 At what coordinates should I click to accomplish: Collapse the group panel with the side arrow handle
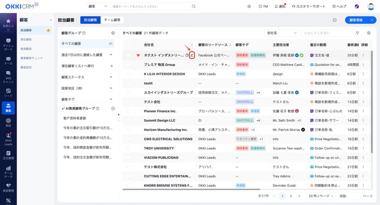tap(119, 114)
